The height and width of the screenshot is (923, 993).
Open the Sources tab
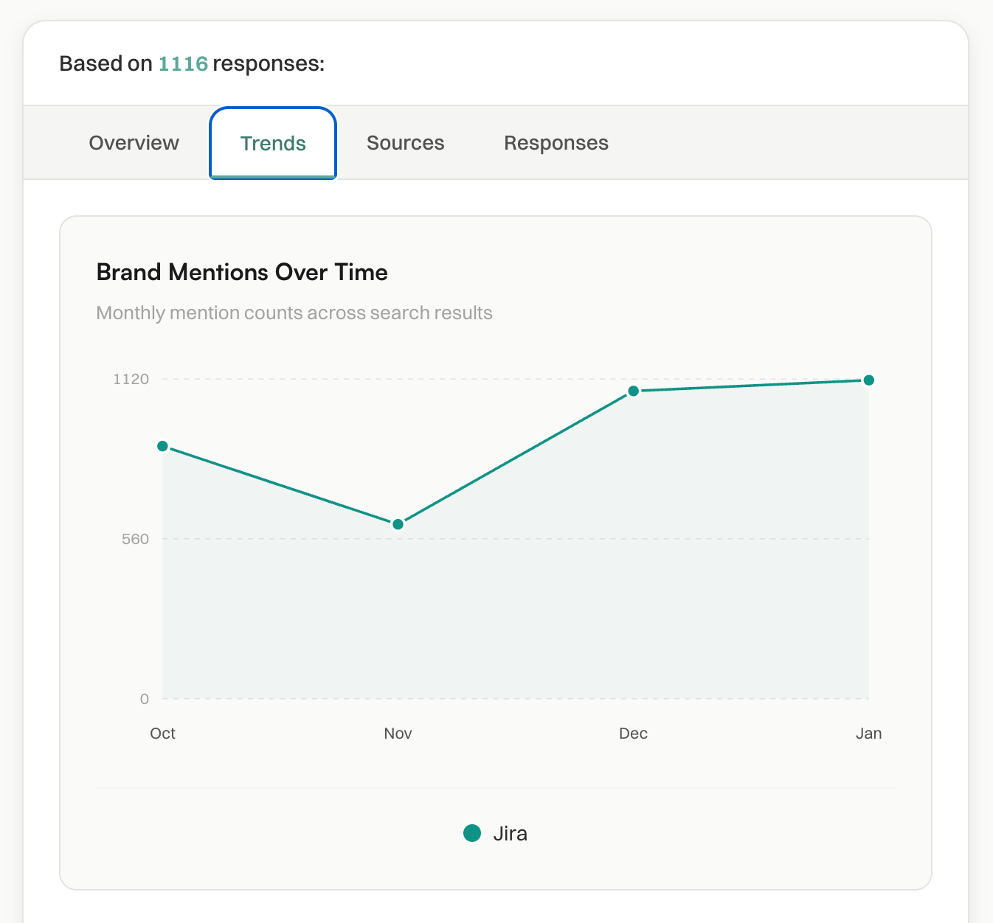click(x=405, y=142)
